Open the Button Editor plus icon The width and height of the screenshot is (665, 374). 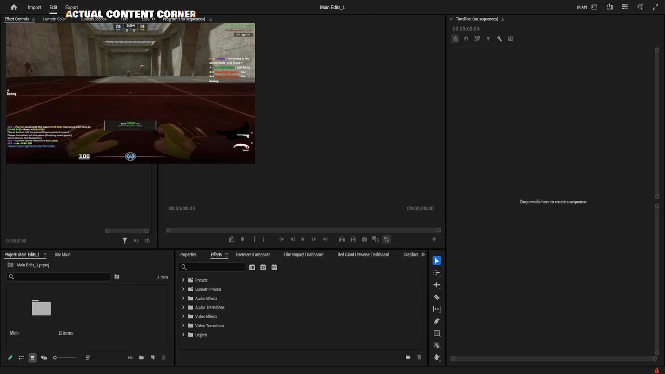[434, 239]
